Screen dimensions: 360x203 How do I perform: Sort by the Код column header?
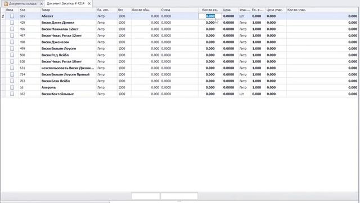[x=29, y=10]
